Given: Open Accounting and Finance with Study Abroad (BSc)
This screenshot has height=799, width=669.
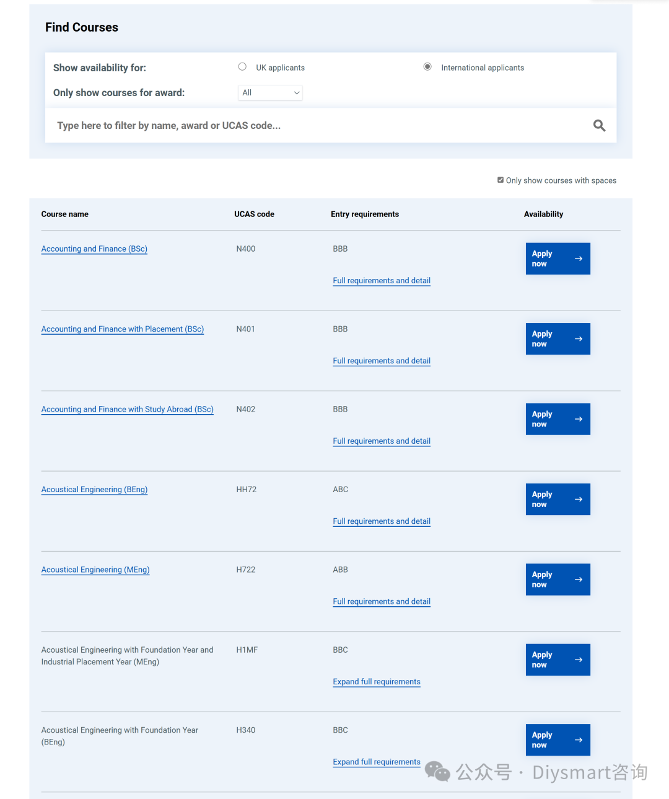Looking at the screenshot, I should pyautogui.click(x=128, y=410).
